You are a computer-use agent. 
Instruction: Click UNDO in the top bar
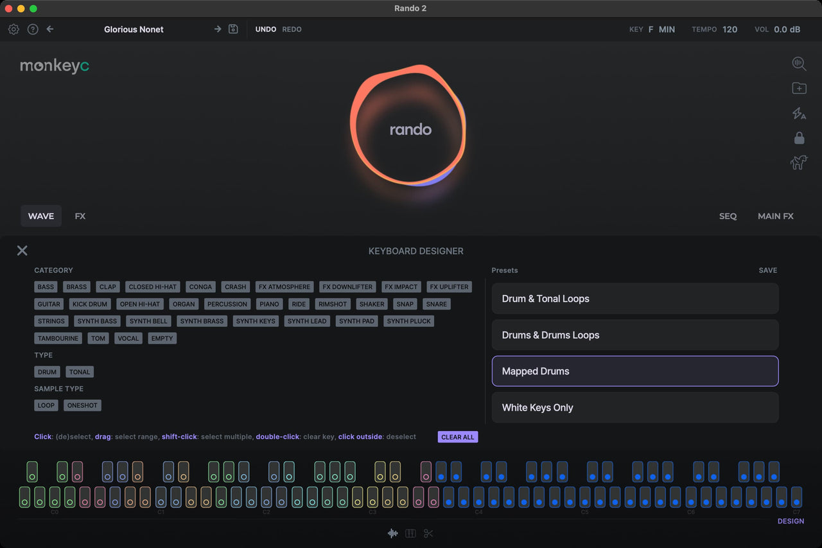pyautogui.click(x=266, y=29)
